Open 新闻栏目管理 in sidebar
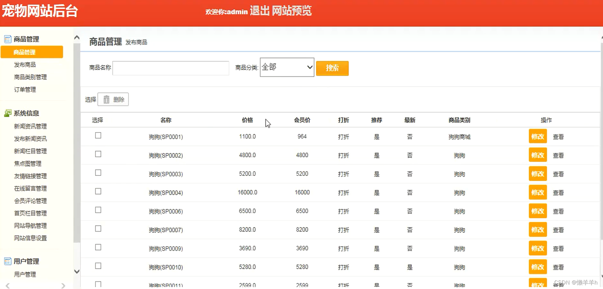This screenshot has height=289, width=603. click(31, 151)
